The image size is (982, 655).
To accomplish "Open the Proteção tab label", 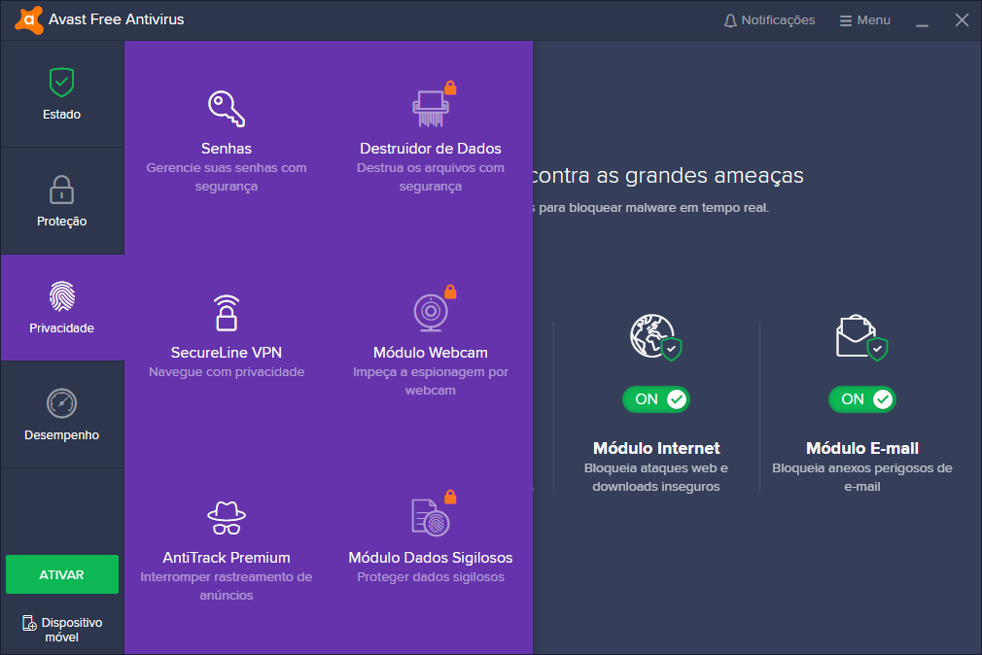I will tap(61, 221).
